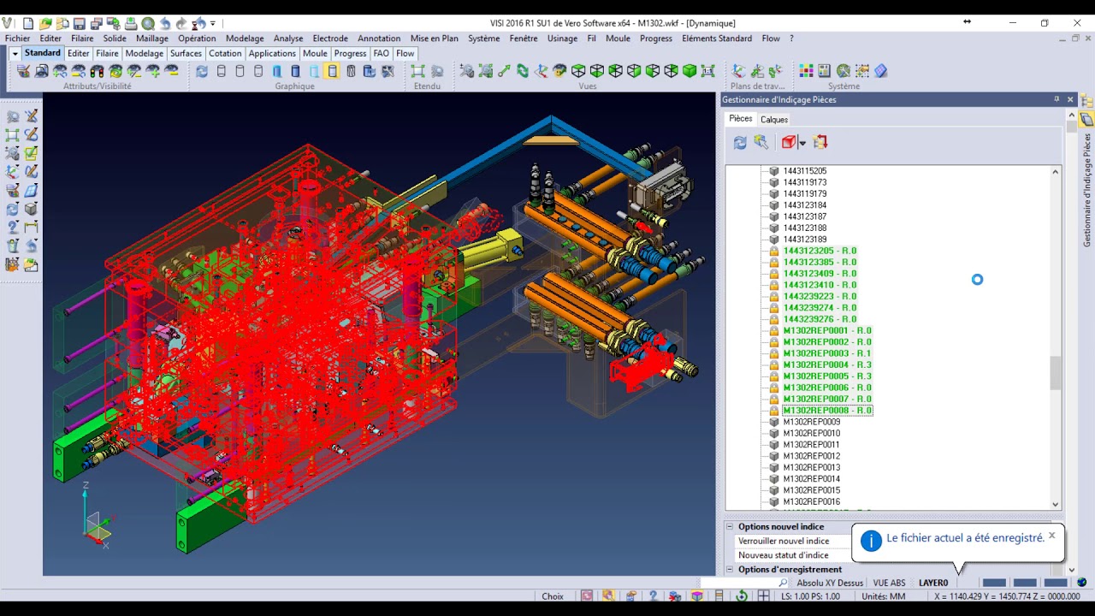Select the solid green cube view icon
Image resolution: width=1095 pixels, height=616 pixels.
[690, 71]
